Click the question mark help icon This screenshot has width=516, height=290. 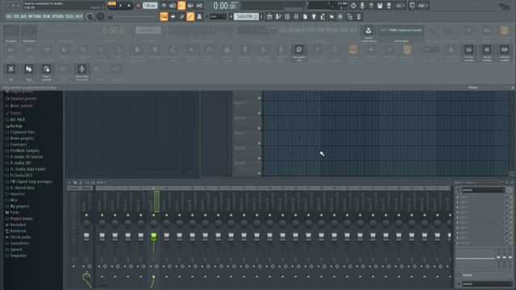tap(371, 6)
